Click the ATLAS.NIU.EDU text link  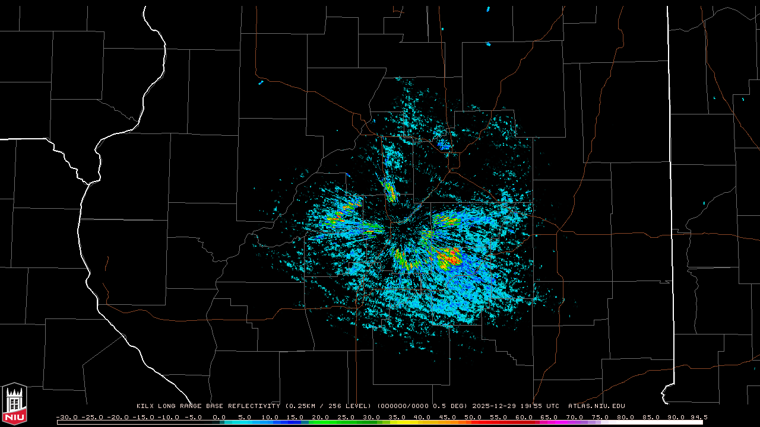596,406
